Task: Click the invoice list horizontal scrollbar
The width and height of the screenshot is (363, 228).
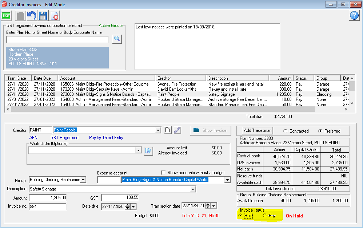Action: [177, 109]
